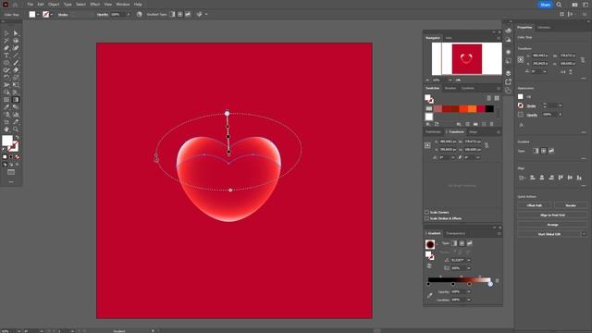The image size is (592, 333).
Task: Click the Arrange quick action button
Action: pos(553,225)
